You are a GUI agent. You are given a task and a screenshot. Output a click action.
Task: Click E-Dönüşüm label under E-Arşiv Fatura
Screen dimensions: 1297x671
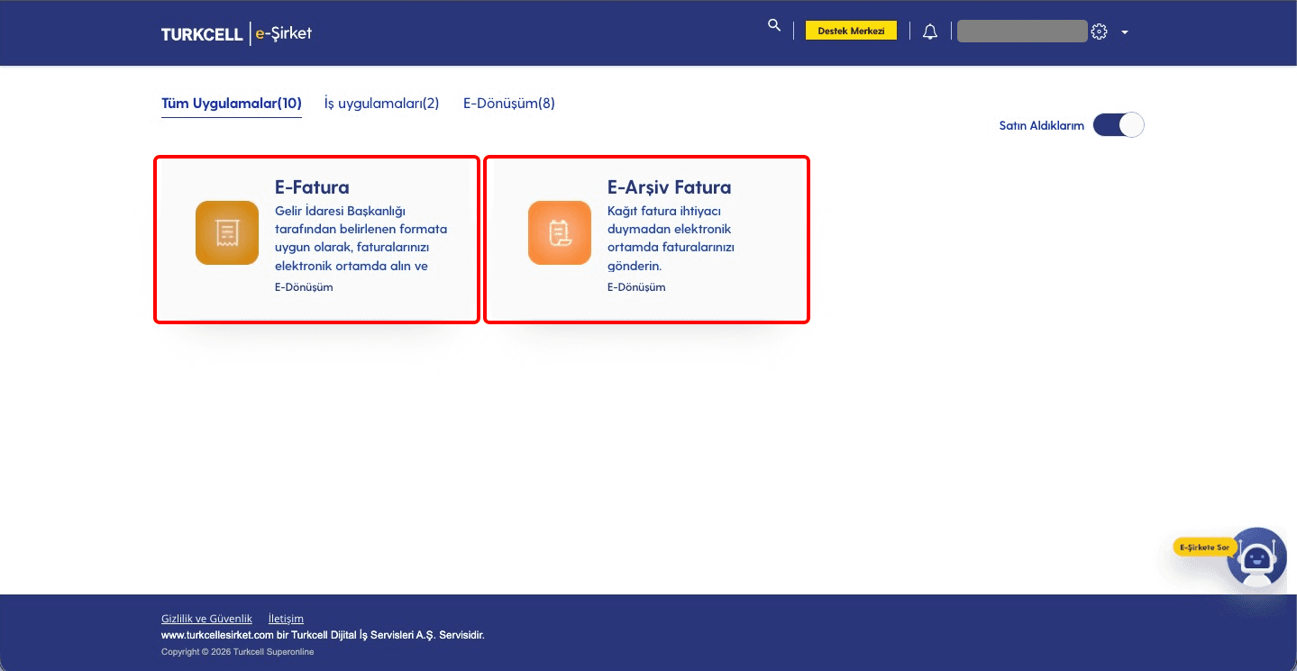636,287
